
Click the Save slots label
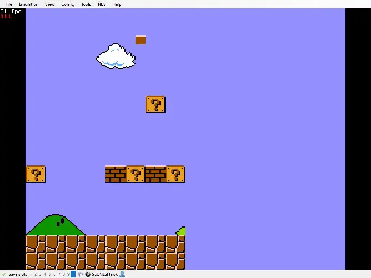coord(18,274)
